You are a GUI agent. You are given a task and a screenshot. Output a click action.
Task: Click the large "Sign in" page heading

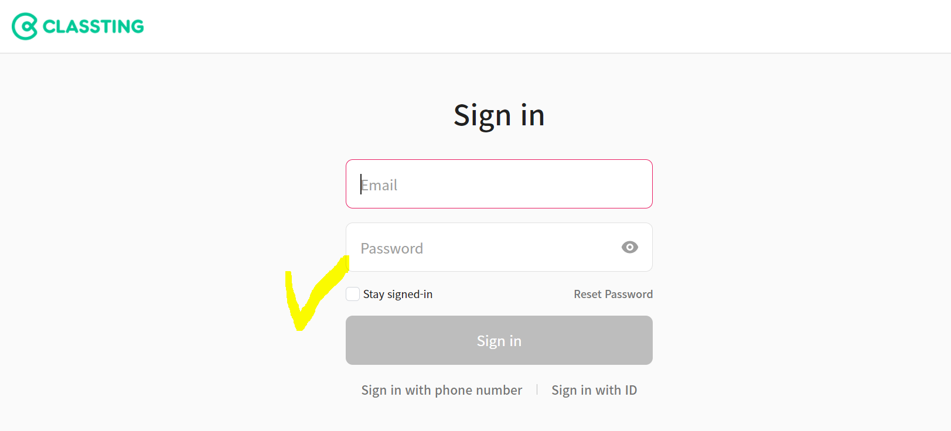pyautogui.click(x=499, y=115)
